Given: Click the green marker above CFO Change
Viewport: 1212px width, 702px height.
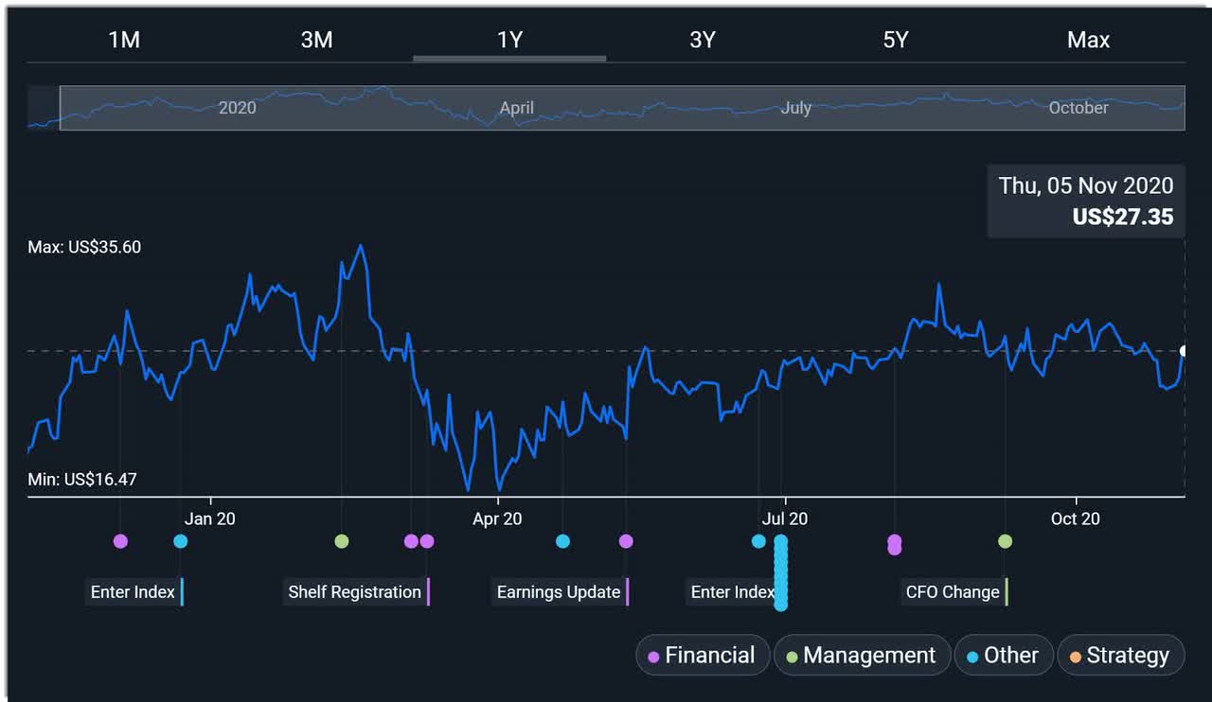Looking at the screenshot, I should 1006,541.
